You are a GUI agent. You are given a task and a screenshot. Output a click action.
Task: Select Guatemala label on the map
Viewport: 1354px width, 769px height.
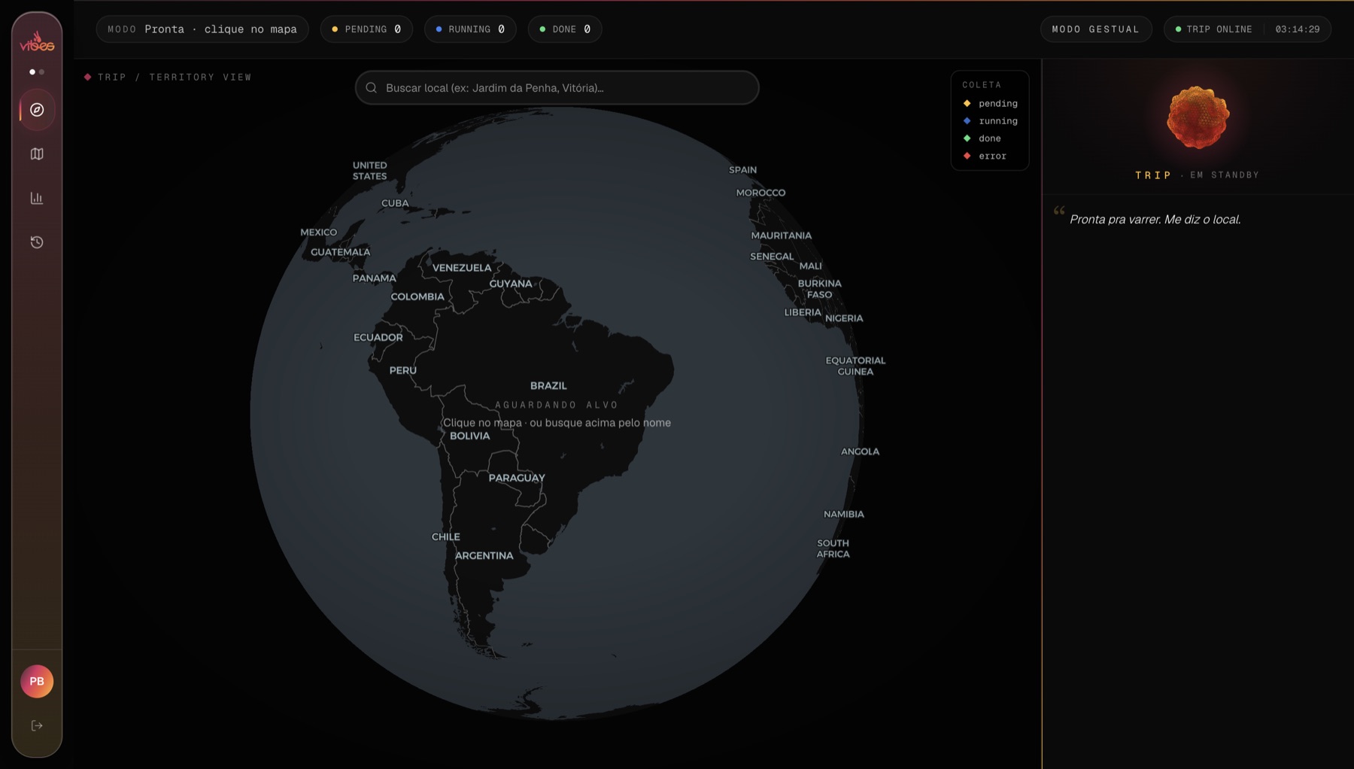pyautogui.click(x=340, y=252)
